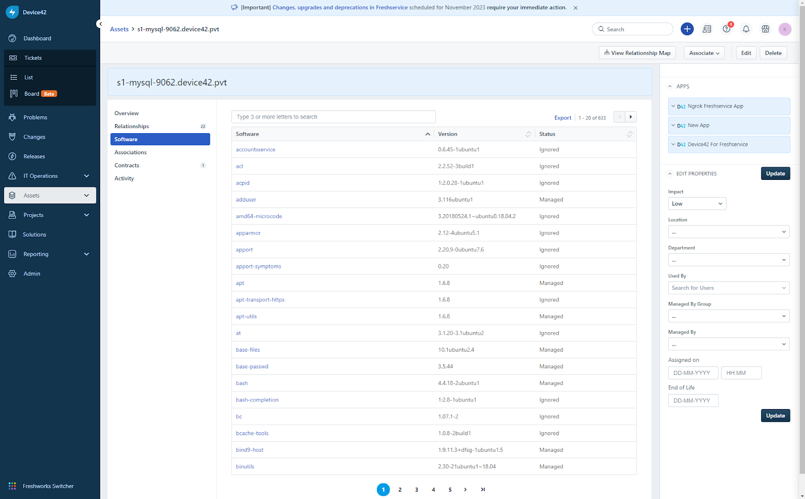Click the Export link
805x499 pixels.
tap(562, 118)
